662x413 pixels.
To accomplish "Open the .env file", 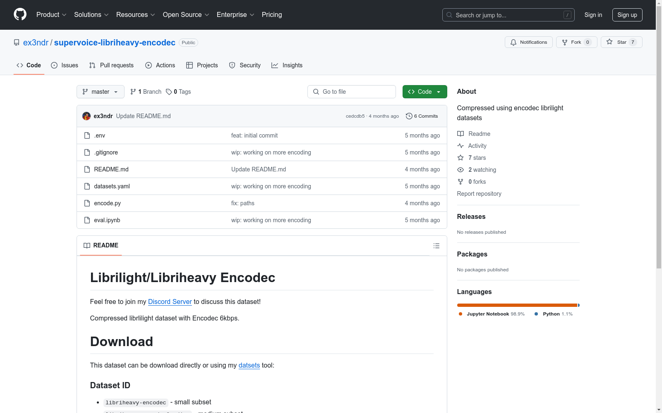I will point(100,135).
